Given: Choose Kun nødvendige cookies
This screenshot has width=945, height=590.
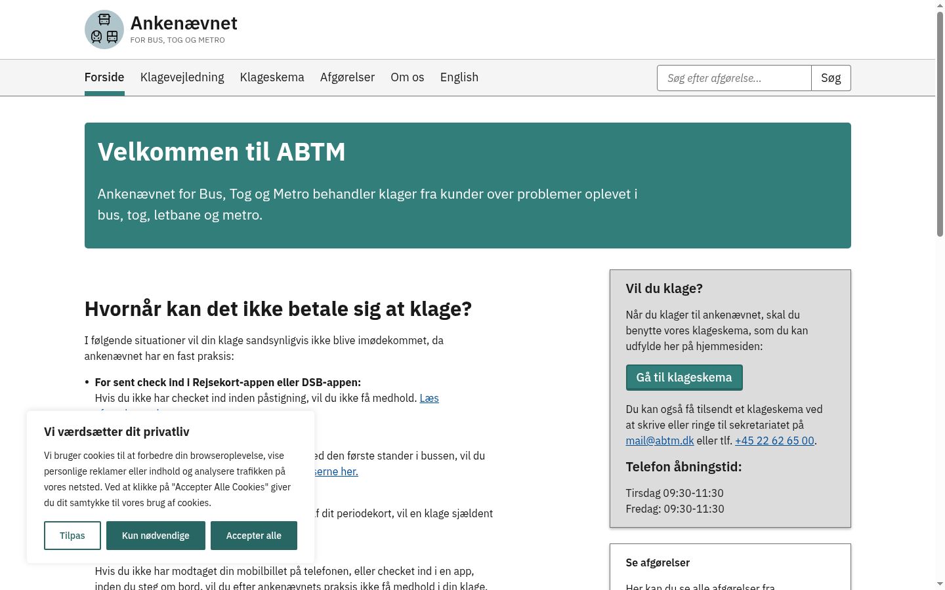Looking at the screenshot, I should (156, 536).
